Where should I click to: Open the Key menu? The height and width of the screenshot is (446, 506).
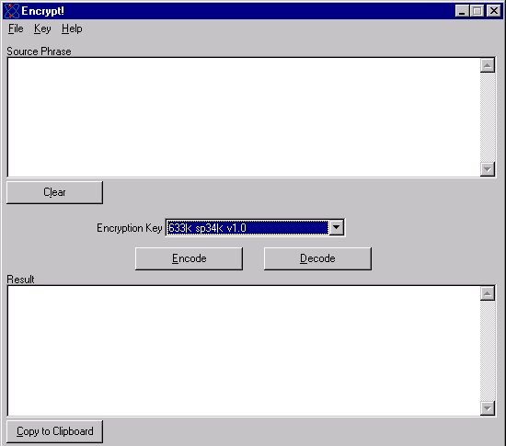tap(42, 29)
